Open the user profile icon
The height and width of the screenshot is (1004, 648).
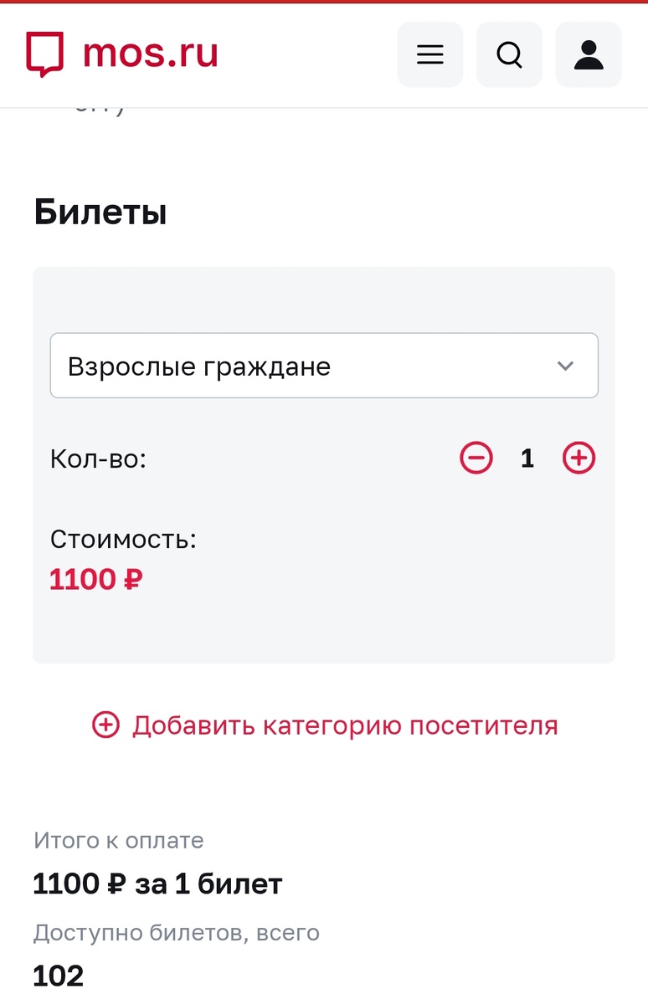click(589, 54)
